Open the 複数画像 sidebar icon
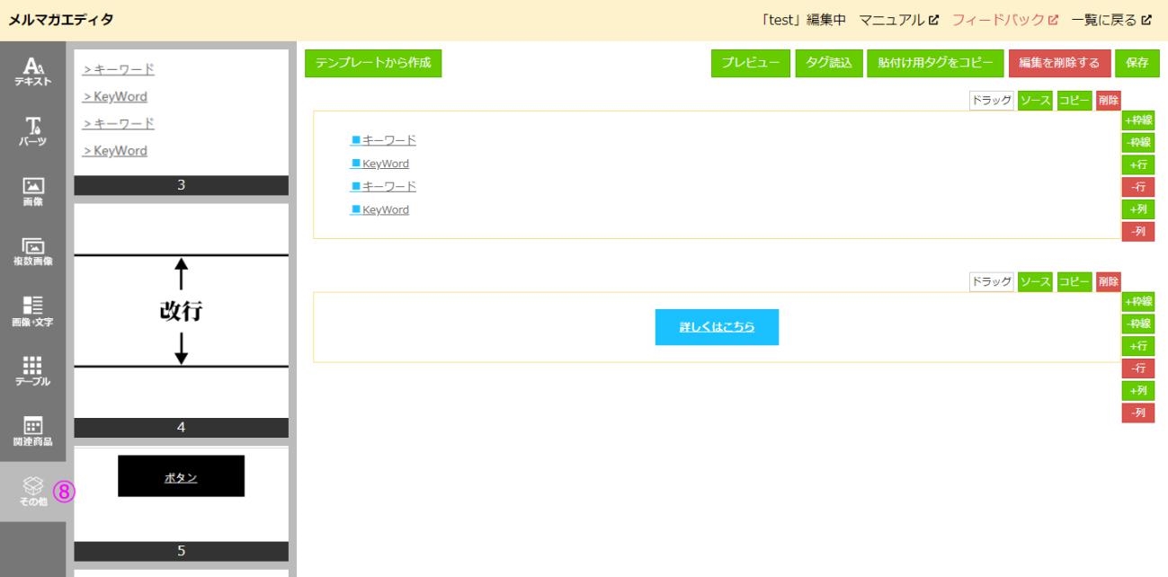Screen dimensions: 1168x577 [32, 252]
